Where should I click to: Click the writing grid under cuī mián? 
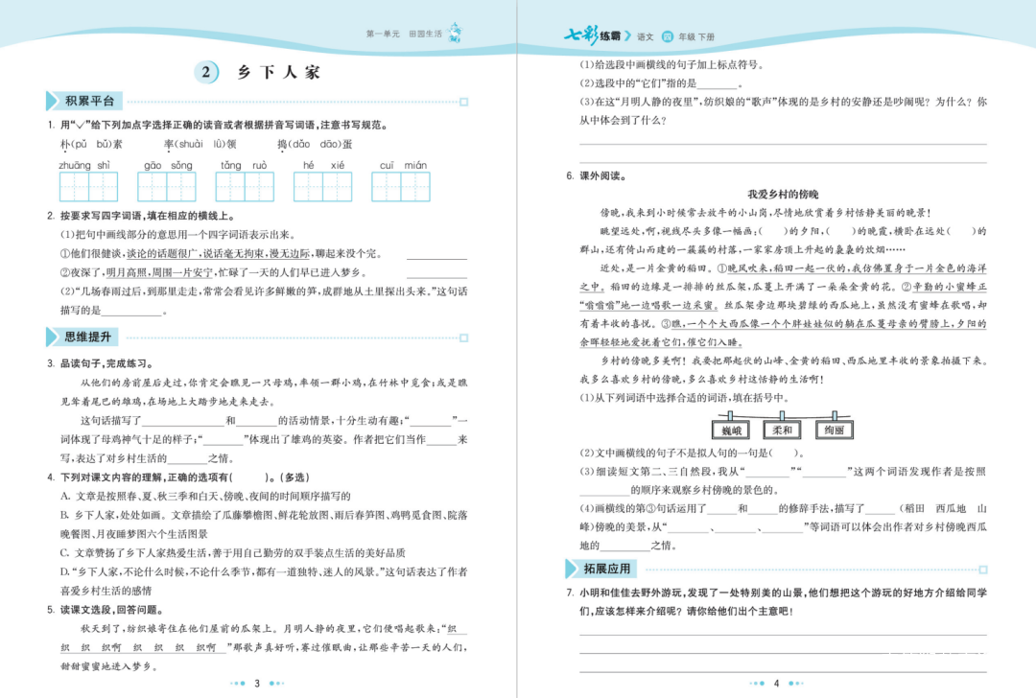pyautogui.click(x=400, y=186)
